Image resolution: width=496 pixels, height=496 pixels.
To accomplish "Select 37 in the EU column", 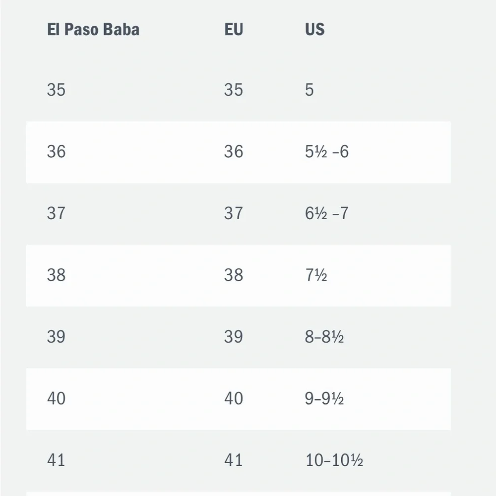I will [x=233, y=213].
